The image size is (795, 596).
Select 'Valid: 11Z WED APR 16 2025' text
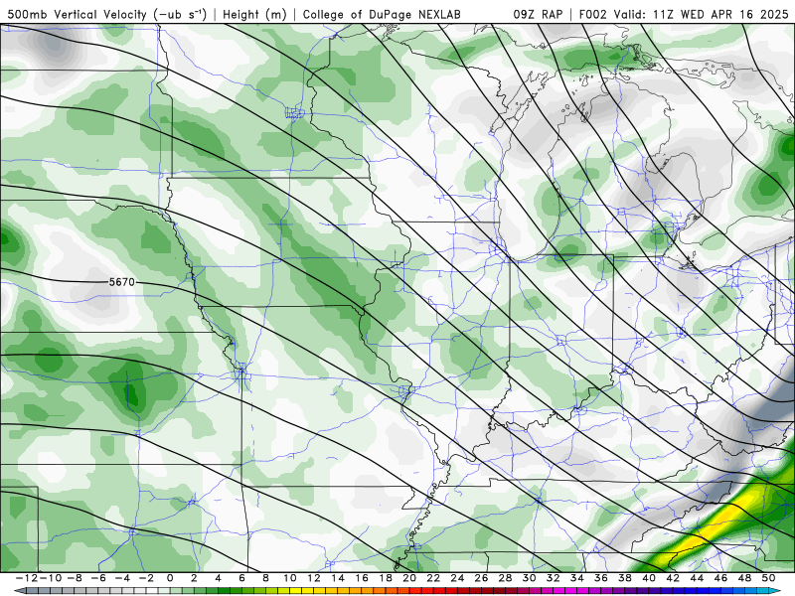(702, 15)
